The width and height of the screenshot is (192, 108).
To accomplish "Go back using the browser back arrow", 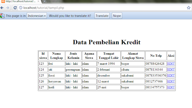I will (2, 8).
